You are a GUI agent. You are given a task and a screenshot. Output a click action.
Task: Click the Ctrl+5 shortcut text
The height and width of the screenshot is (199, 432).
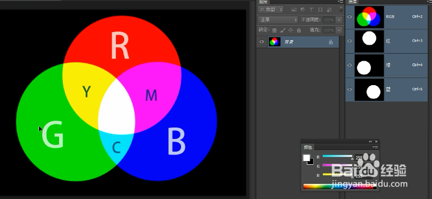pyautogui.click(x=417, y=89)
